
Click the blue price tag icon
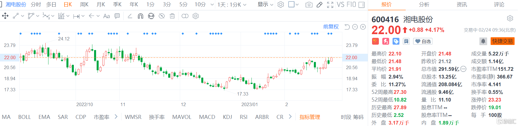click(x=396, y=41)
